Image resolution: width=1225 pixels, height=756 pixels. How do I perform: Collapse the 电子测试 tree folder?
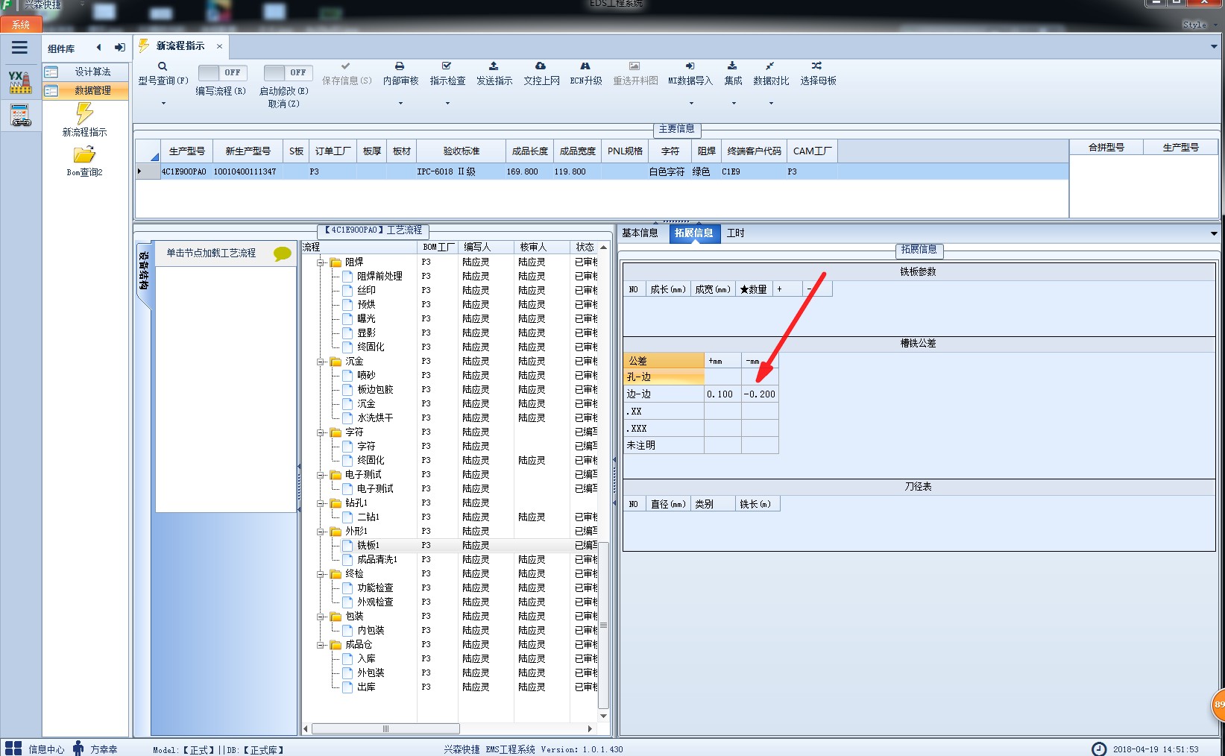(321, 475)
